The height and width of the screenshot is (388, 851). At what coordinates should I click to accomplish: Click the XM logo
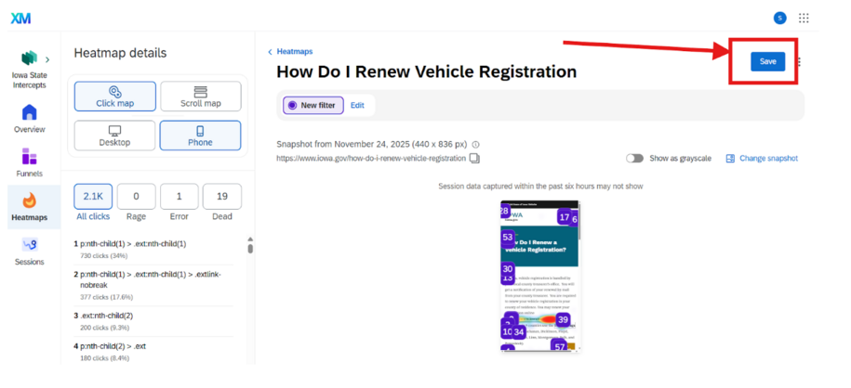click(x=20, y=18)
